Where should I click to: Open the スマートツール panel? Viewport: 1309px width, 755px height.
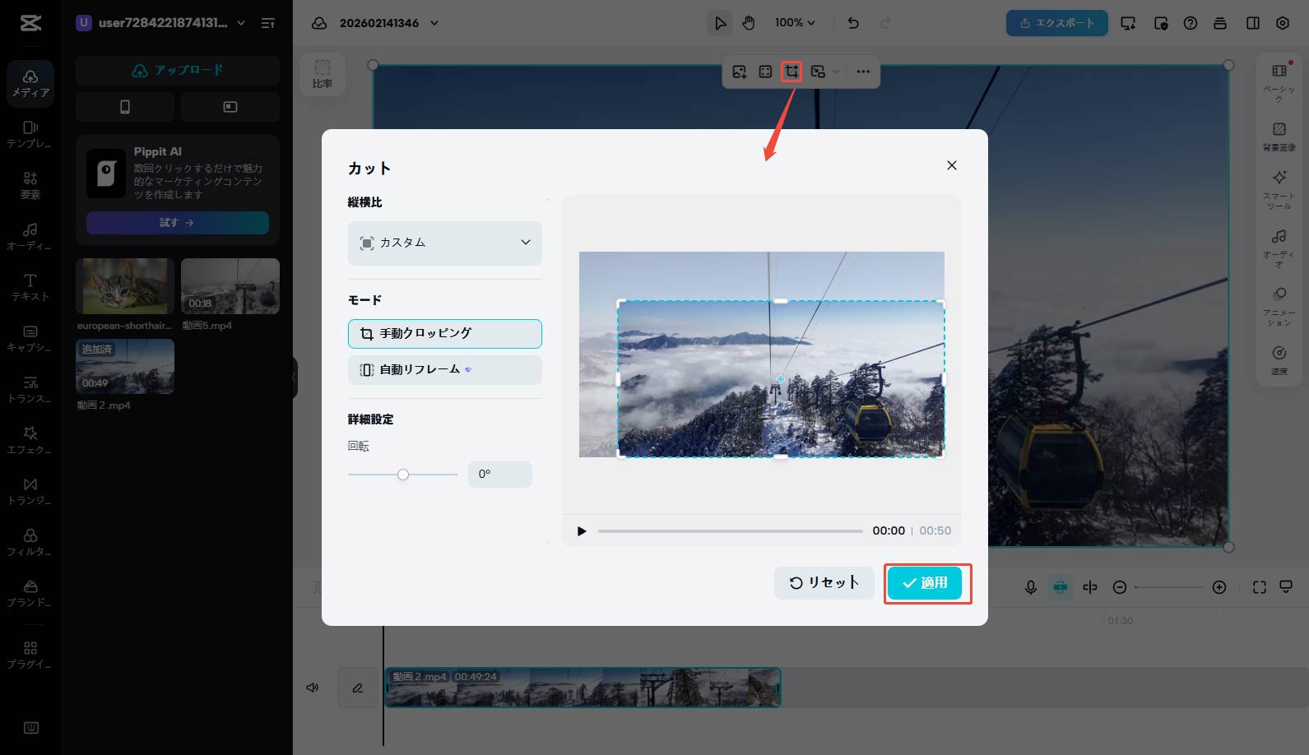coord(1279,189)
